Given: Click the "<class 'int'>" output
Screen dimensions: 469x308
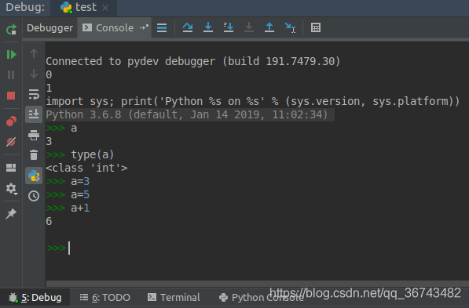Looking at the screenshot, I should [86, 168].
